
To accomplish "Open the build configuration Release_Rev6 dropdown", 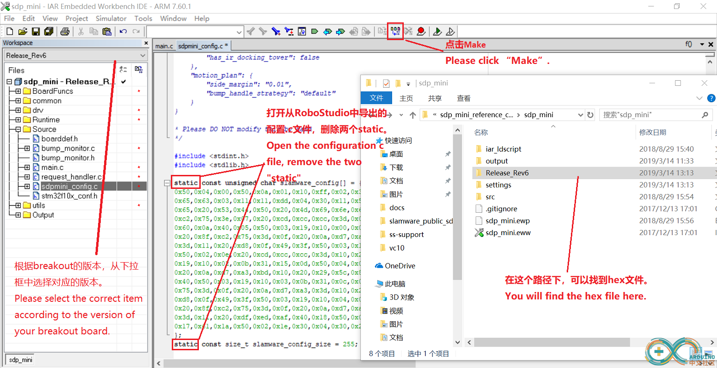I will pyautogui.click(x=143, y=56).
